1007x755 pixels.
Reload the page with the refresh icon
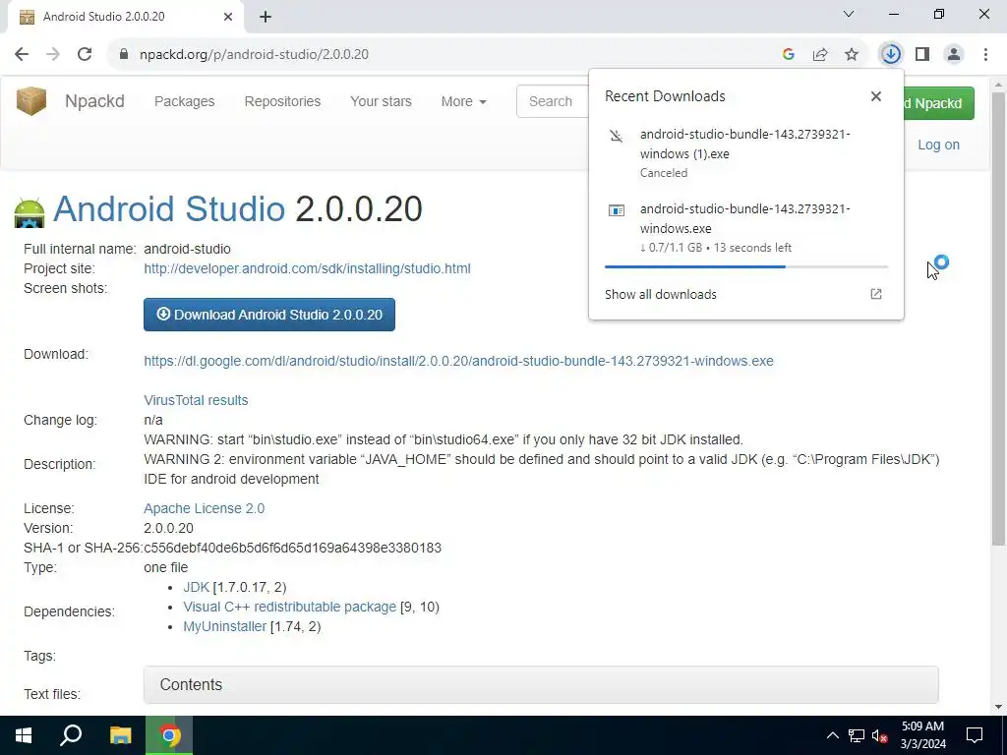tap(85, 54)
